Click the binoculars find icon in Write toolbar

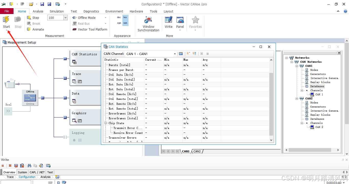click(29, 166)
